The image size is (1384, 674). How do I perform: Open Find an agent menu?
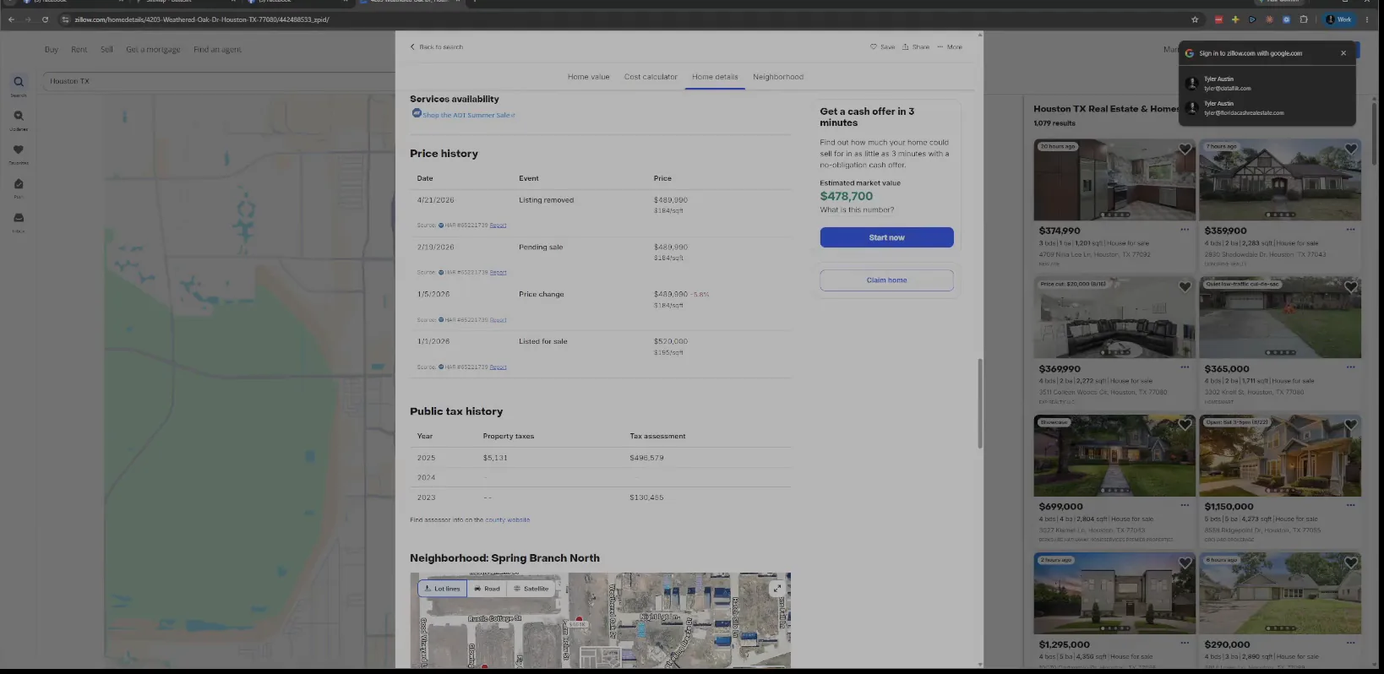217,50
